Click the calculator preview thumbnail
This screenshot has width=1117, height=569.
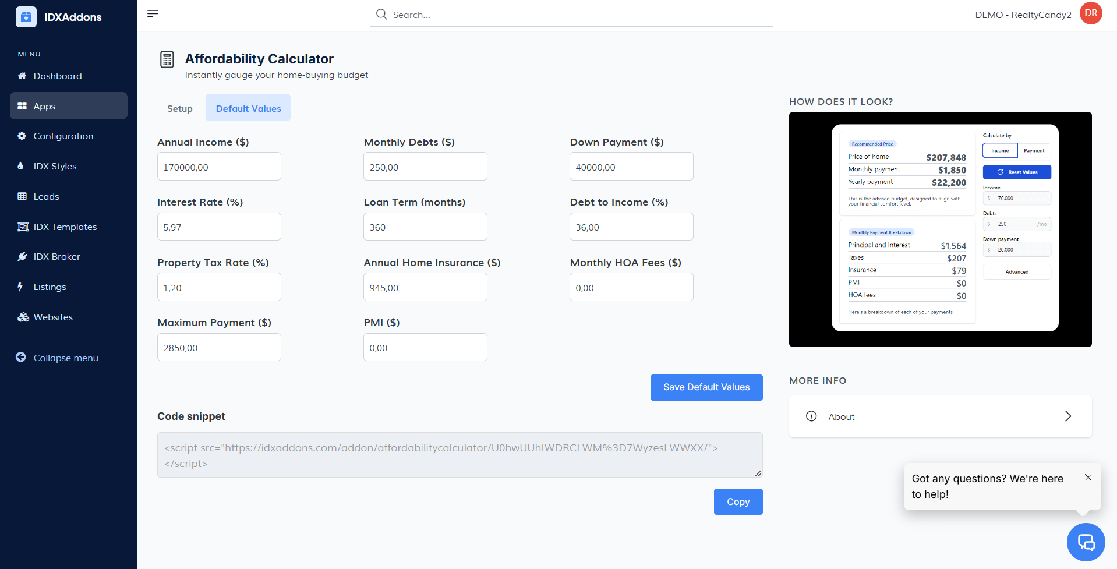click(940, 229)
